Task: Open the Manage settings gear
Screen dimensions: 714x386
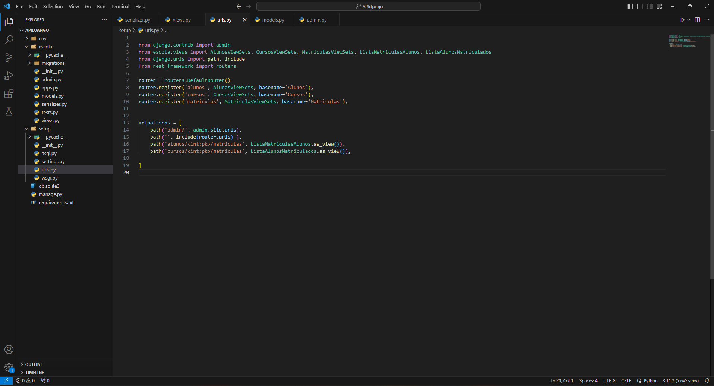Action: pyautogui.click(x=9, y=367)
